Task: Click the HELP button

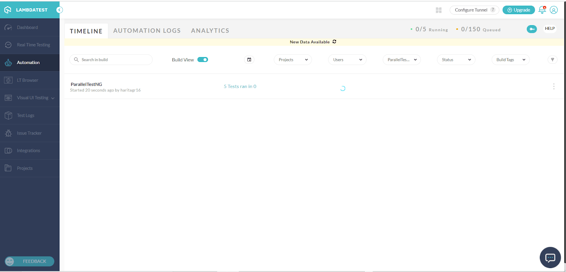Action: tap(550, 29)
